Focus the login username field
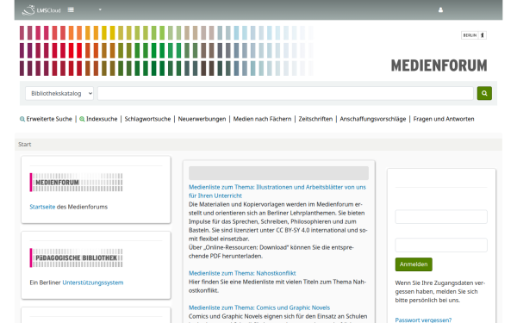Screen dimensions: 517x323 (x=441, y=217)
